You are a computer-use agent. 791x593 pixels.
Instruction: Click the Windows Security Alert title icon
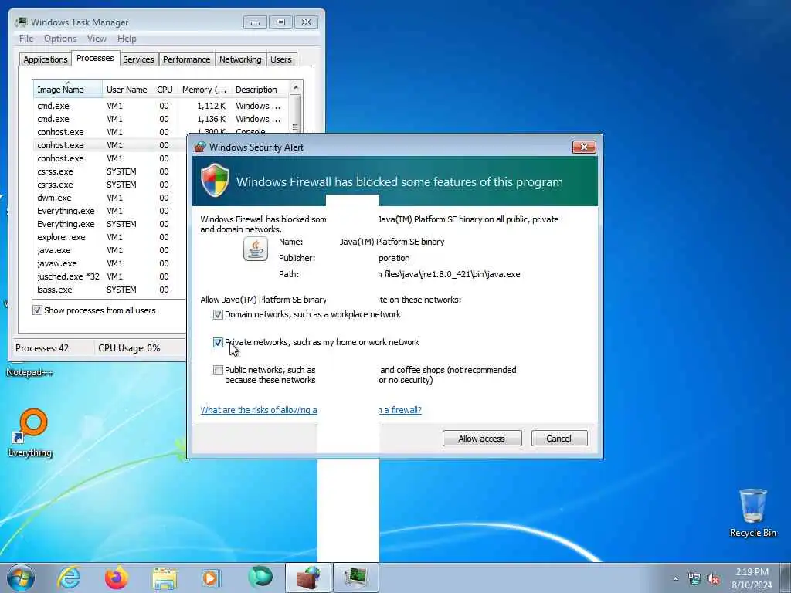pos(200,147)
